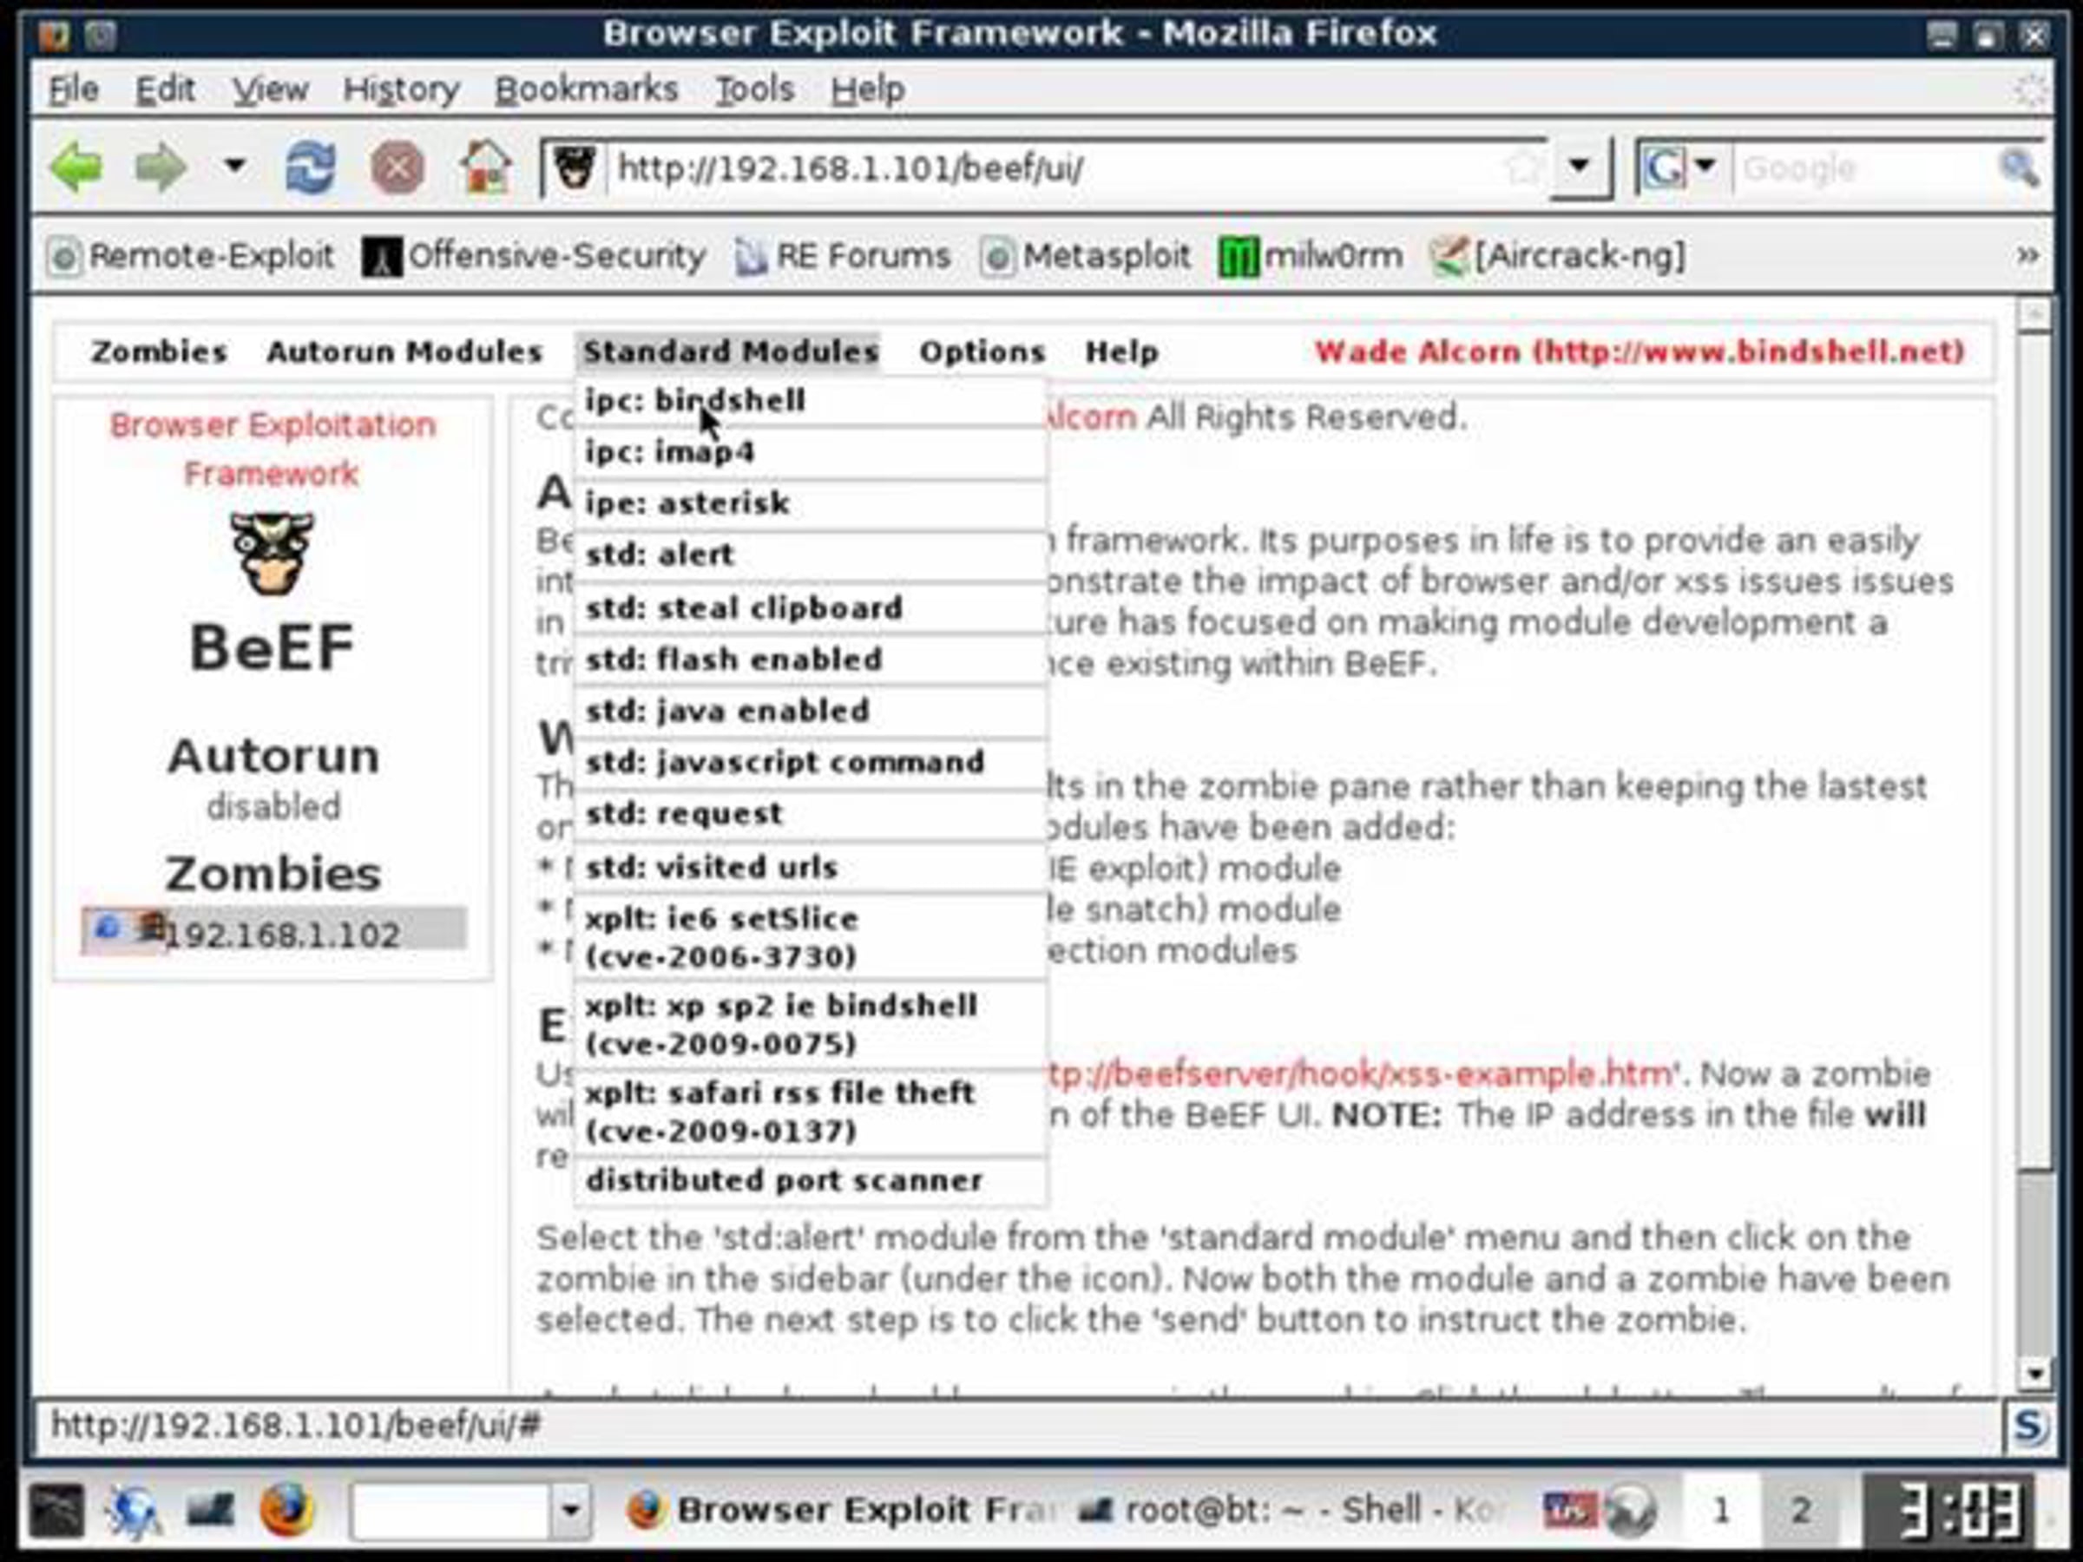
Task: Click the blue browser icon beside zombie 192.168.1.102
Action: (x=108, y=929)
